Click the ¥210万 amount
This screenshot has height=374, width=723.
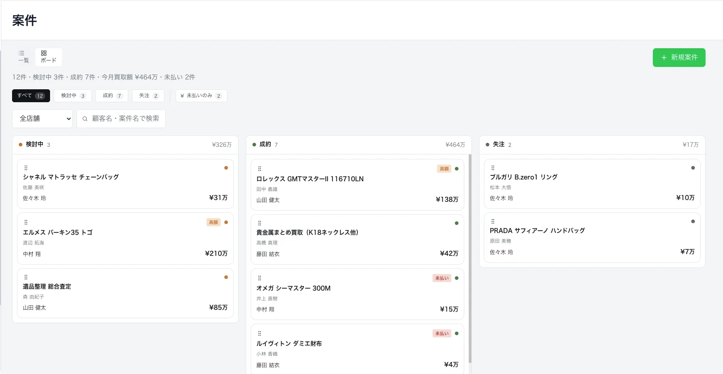[216, 253]
